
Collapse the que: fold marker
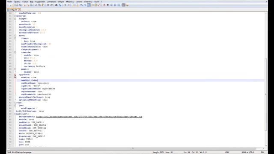click(x=15, y=106)
